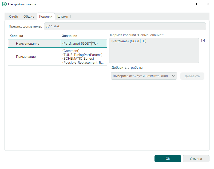This screenshot has height=169, width=214.
Task: Confirm settings with the OK button
Action: [x=168, y=159]
